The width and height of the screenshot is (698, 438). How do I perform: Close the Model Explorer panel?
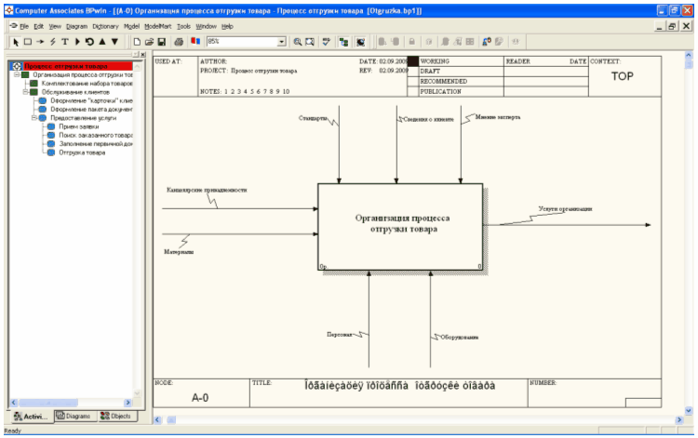click(x=143, y=54)
